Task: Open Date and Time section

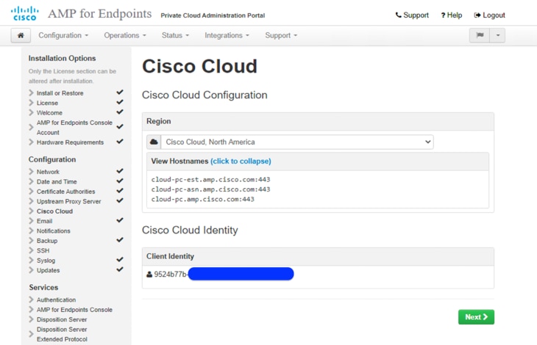Action: coord(57,182)
